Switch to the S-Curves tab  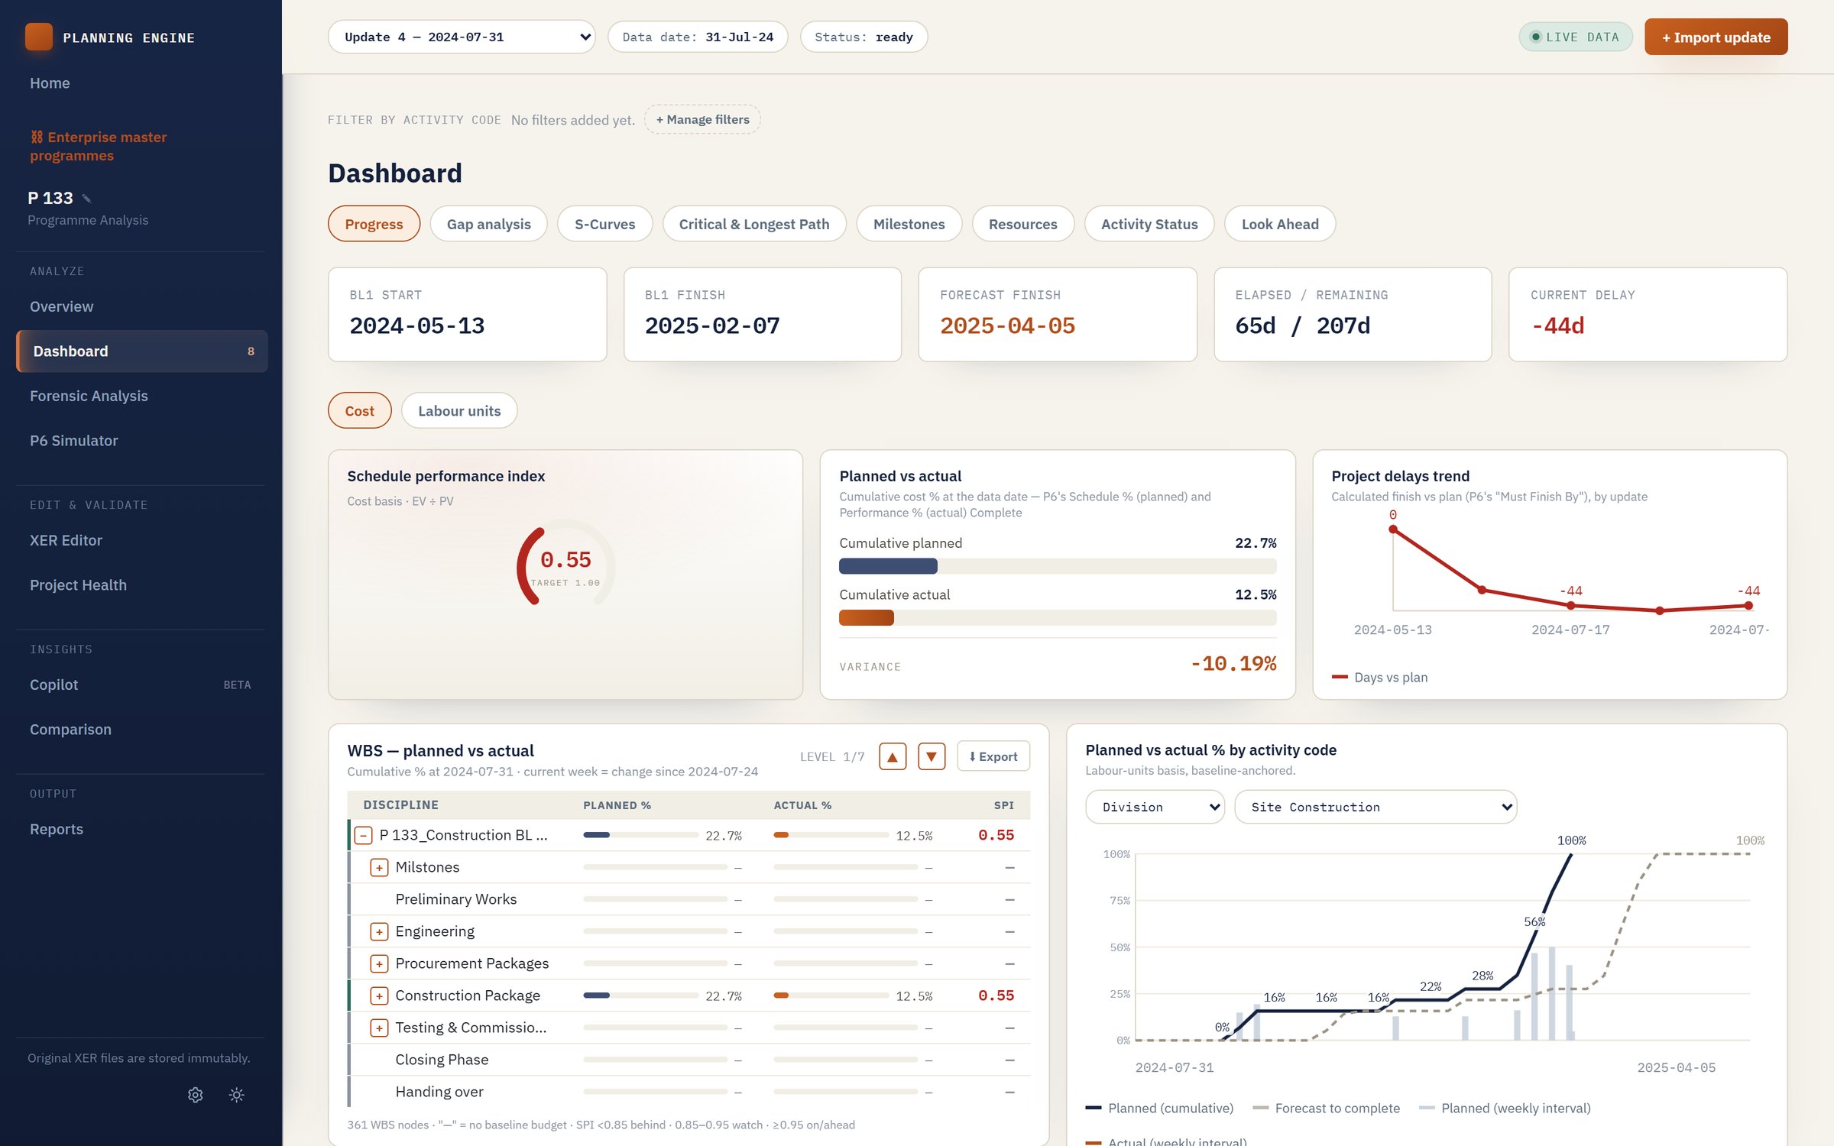point(604,224)
